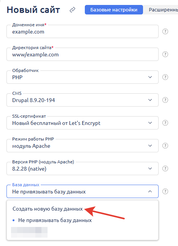178x246 pixels.
Task: Click help icon for Режим работы PHP
Action: pyautogui.click(x=165, y=145)
